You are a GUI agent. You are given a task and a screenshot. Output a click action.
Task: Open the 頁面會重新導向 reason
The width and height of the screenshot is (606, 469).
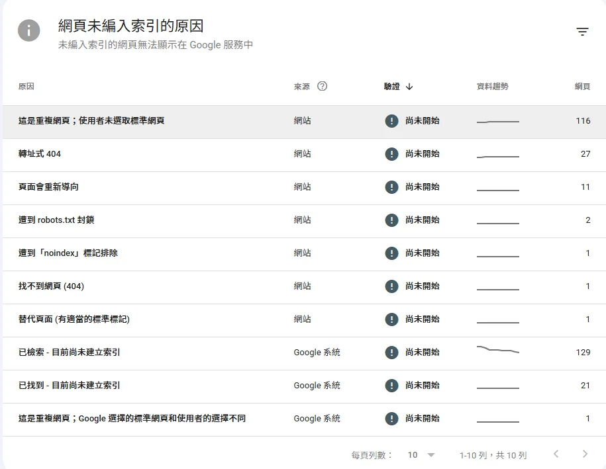[48, 187]
